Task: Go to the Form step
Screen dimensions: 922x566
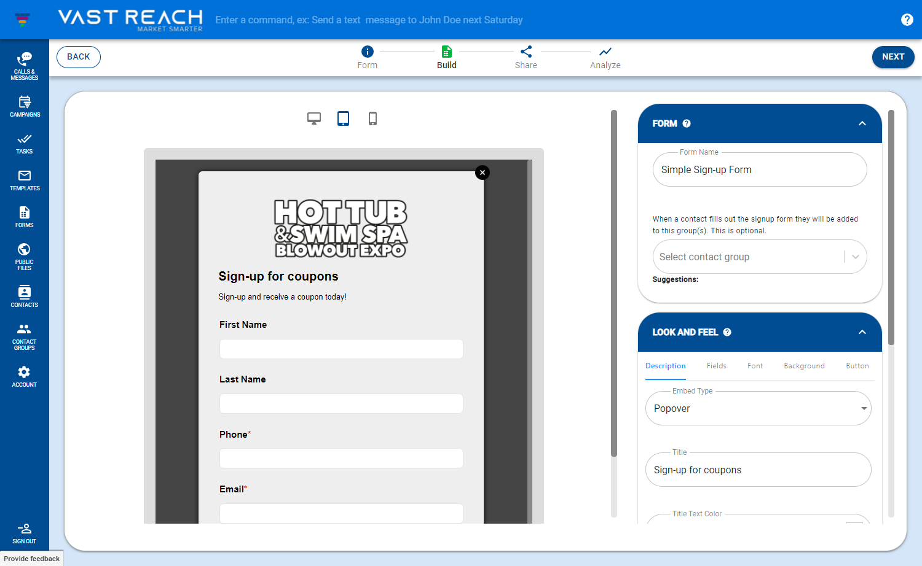Action: pyautogui.click(x=368, y=57)
